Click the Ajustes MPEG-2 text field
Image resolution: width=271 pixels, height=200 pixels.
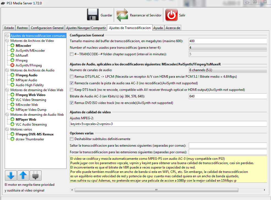(x=168, y=124)
